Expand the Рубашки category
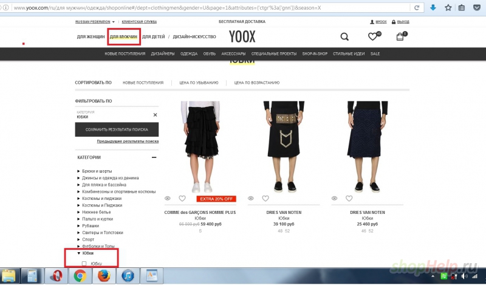Image resolution: width=486 pixels, height=285 pixels. click(x=78, y=225)
